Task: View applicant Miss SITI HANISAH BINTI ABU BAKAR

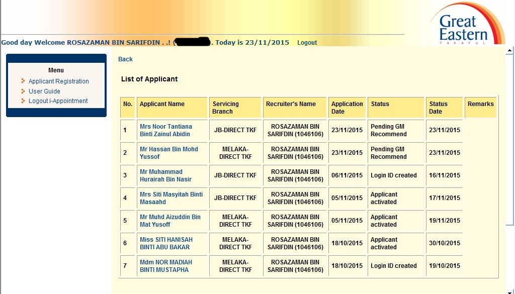Action: pyautogui.click(x=166, y=243)
